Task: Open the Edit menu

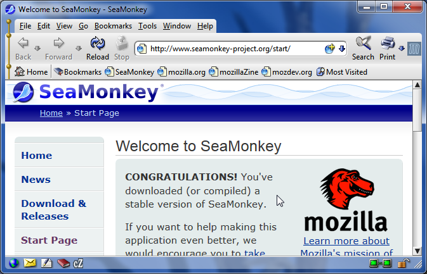Action: point(44,26)
